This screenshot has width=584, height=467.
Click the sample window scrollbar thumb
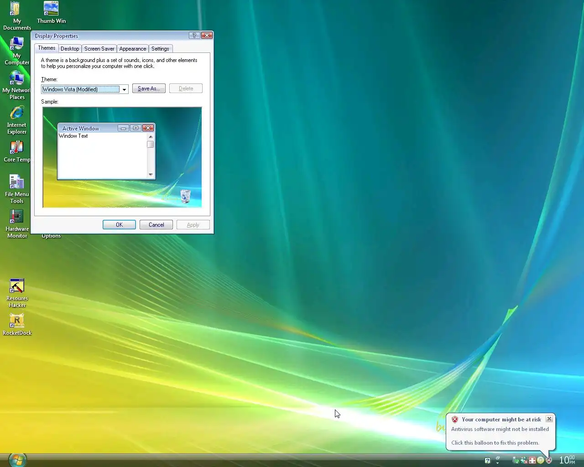151,145
